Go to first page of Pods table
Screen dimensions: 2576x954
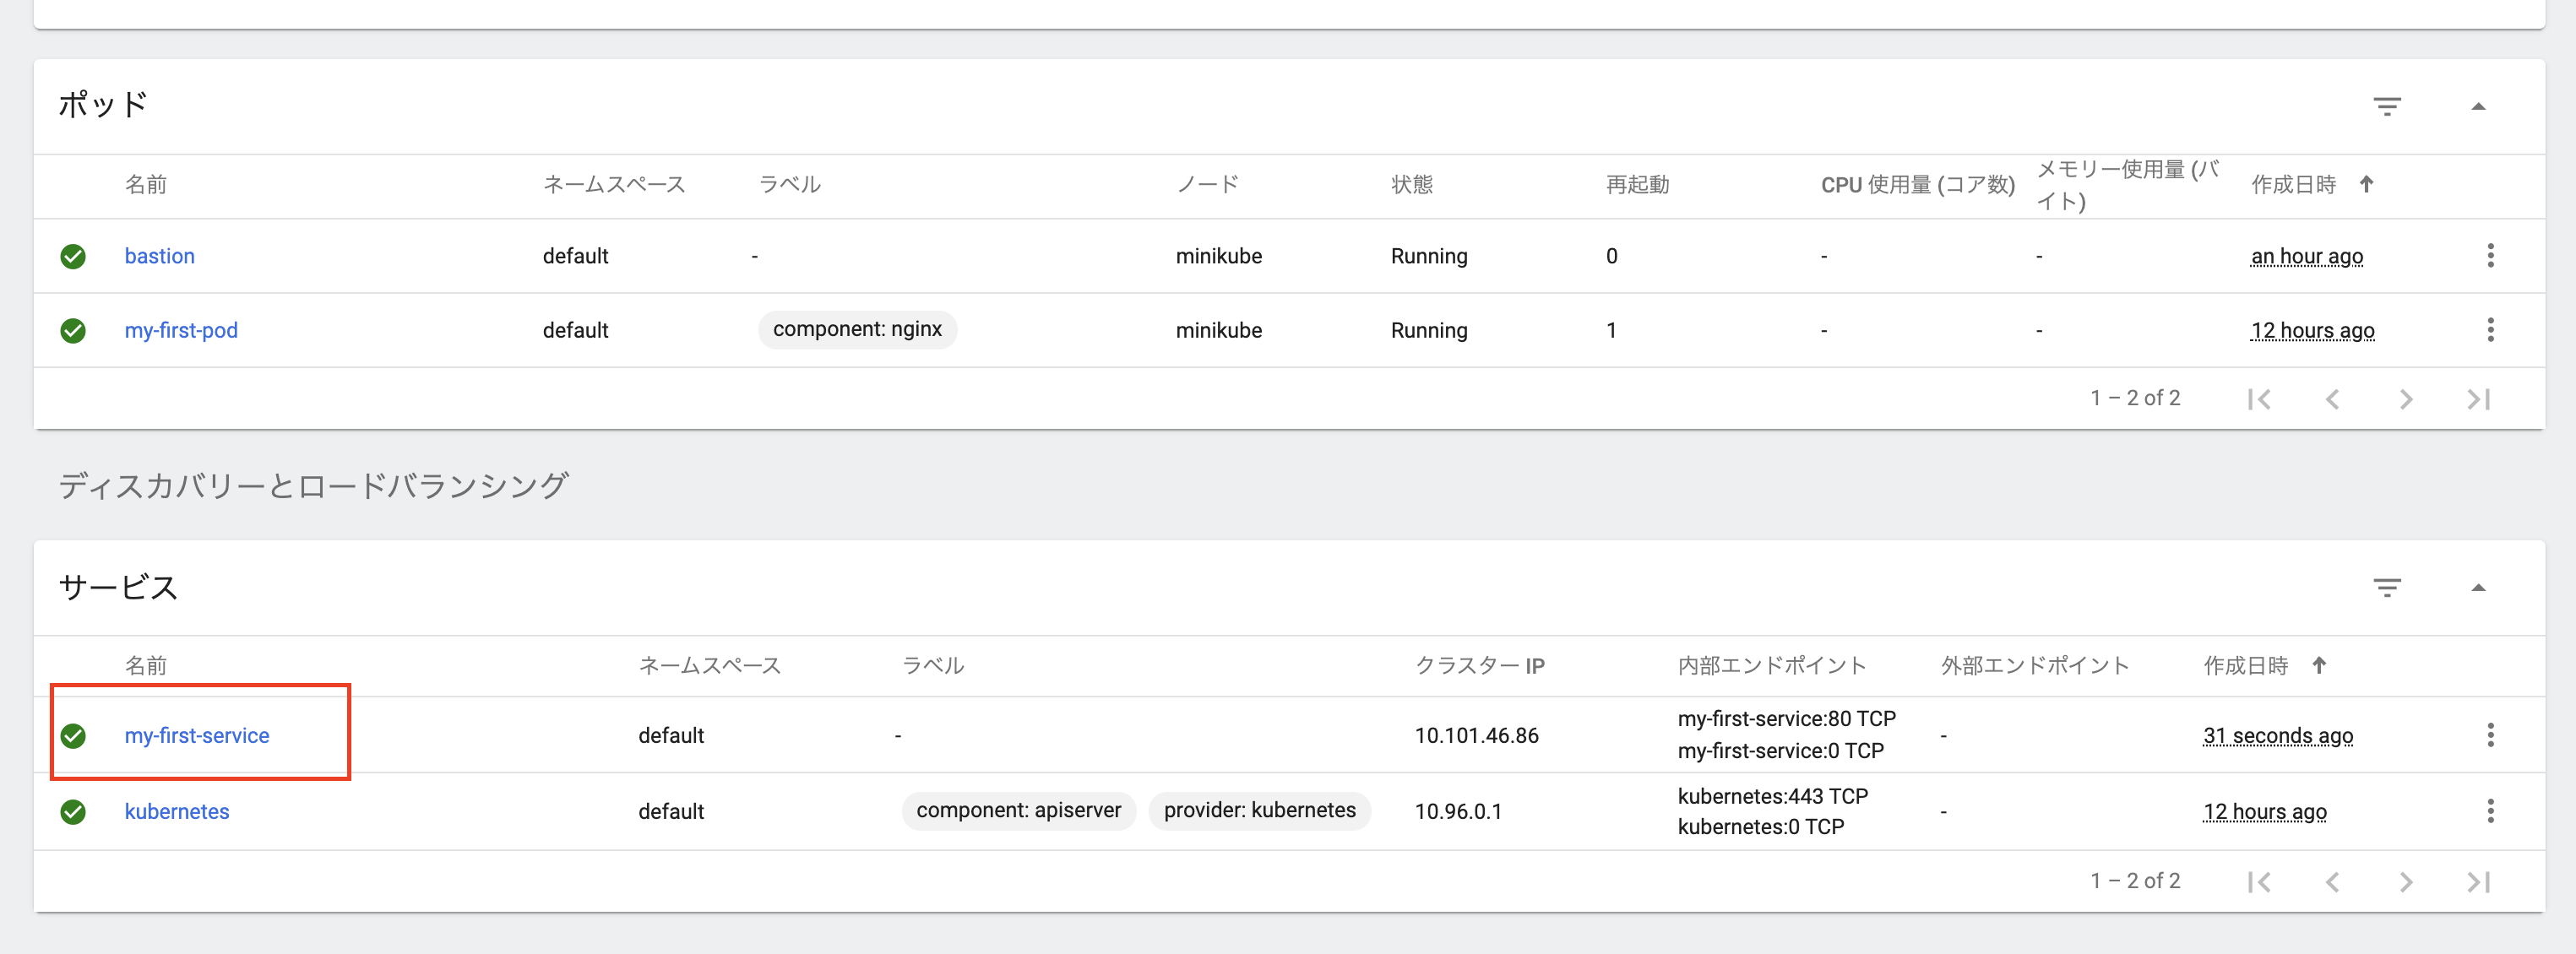[2259, 399]
